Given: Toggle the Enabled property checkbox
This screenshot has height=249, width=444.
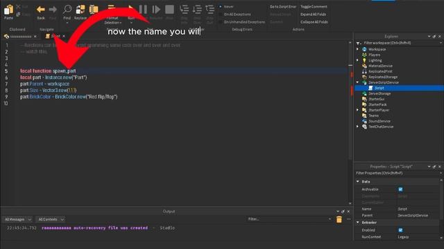Looking at the screenshot, I should (x=400, y=230).
